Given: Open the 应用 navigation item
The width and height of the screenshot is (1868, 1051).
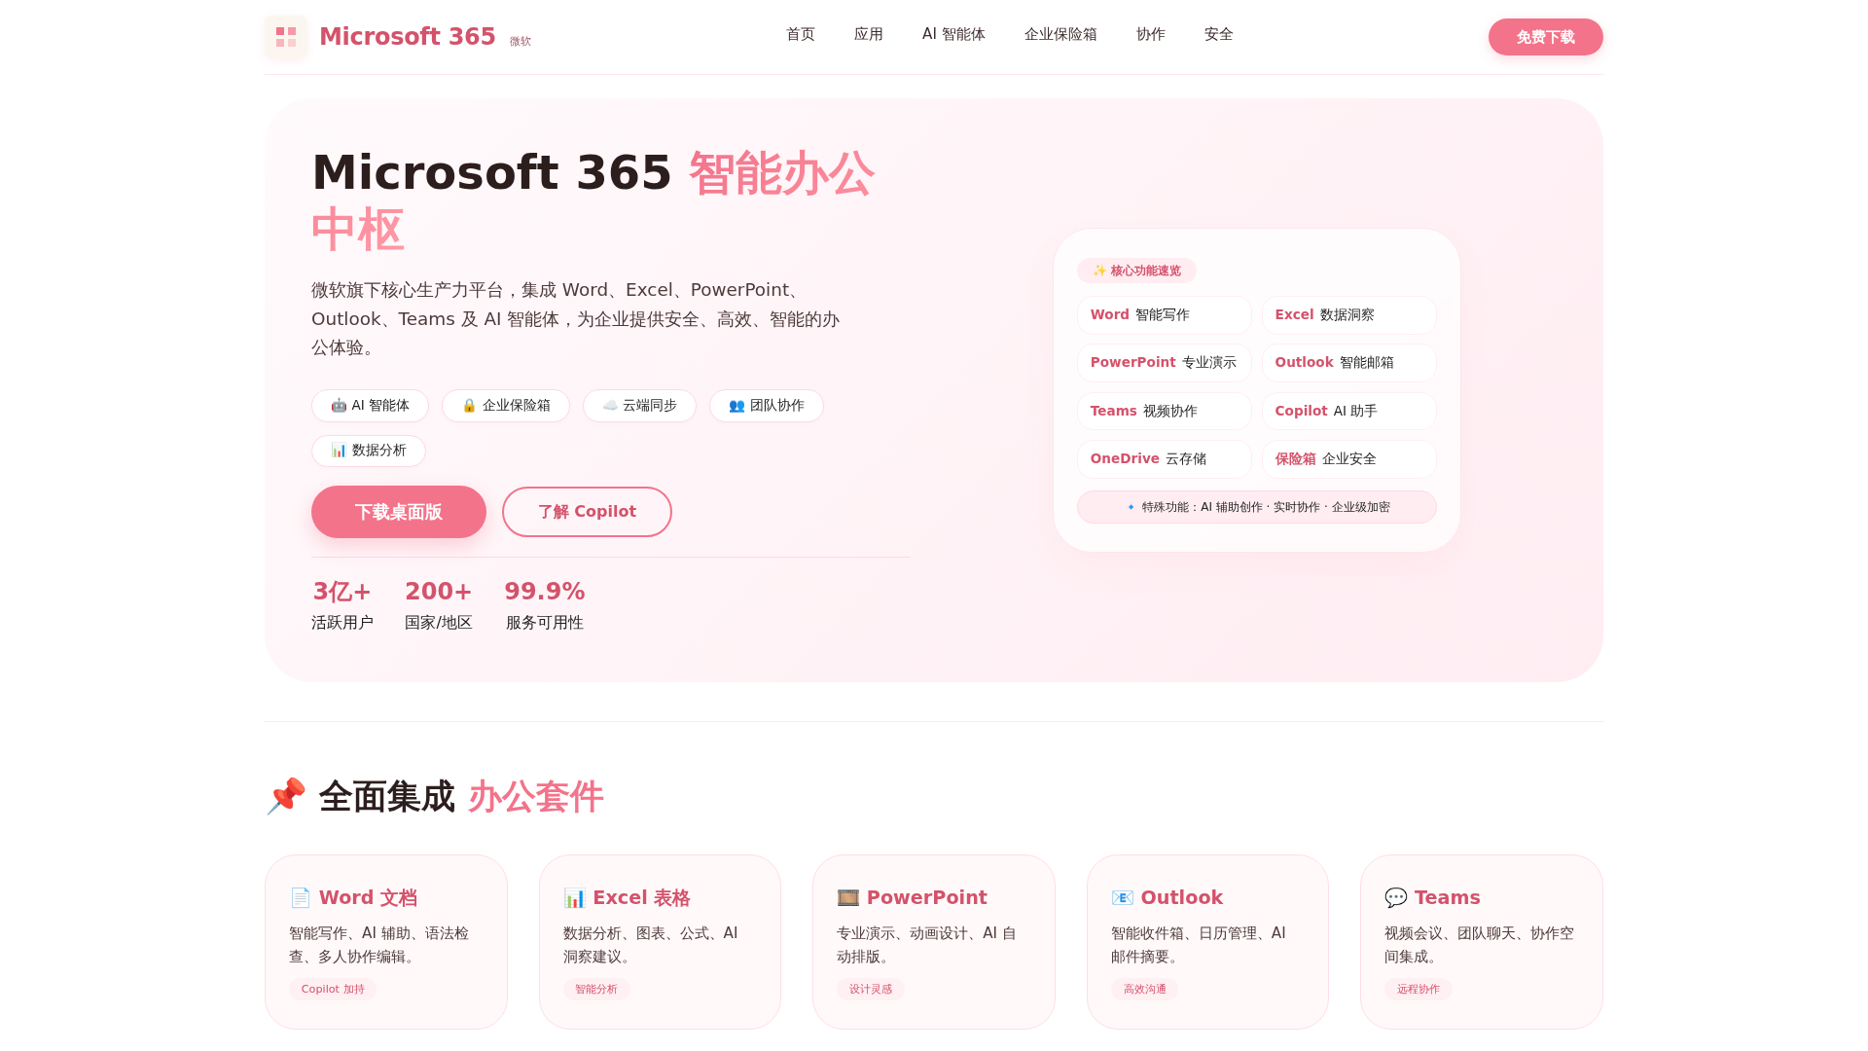Looking at the screenshot, I should (x=869, y=34).
